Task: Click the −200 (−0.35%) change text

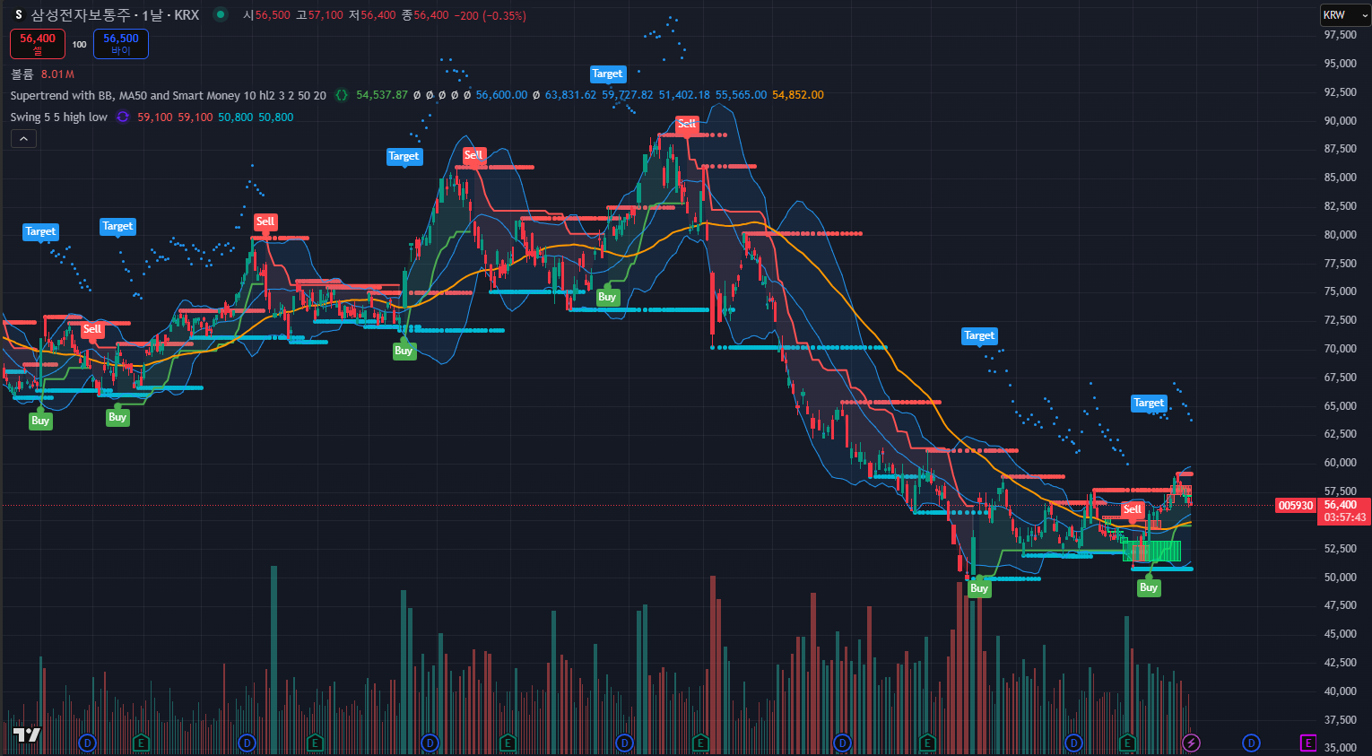Action: pos(491,16)
